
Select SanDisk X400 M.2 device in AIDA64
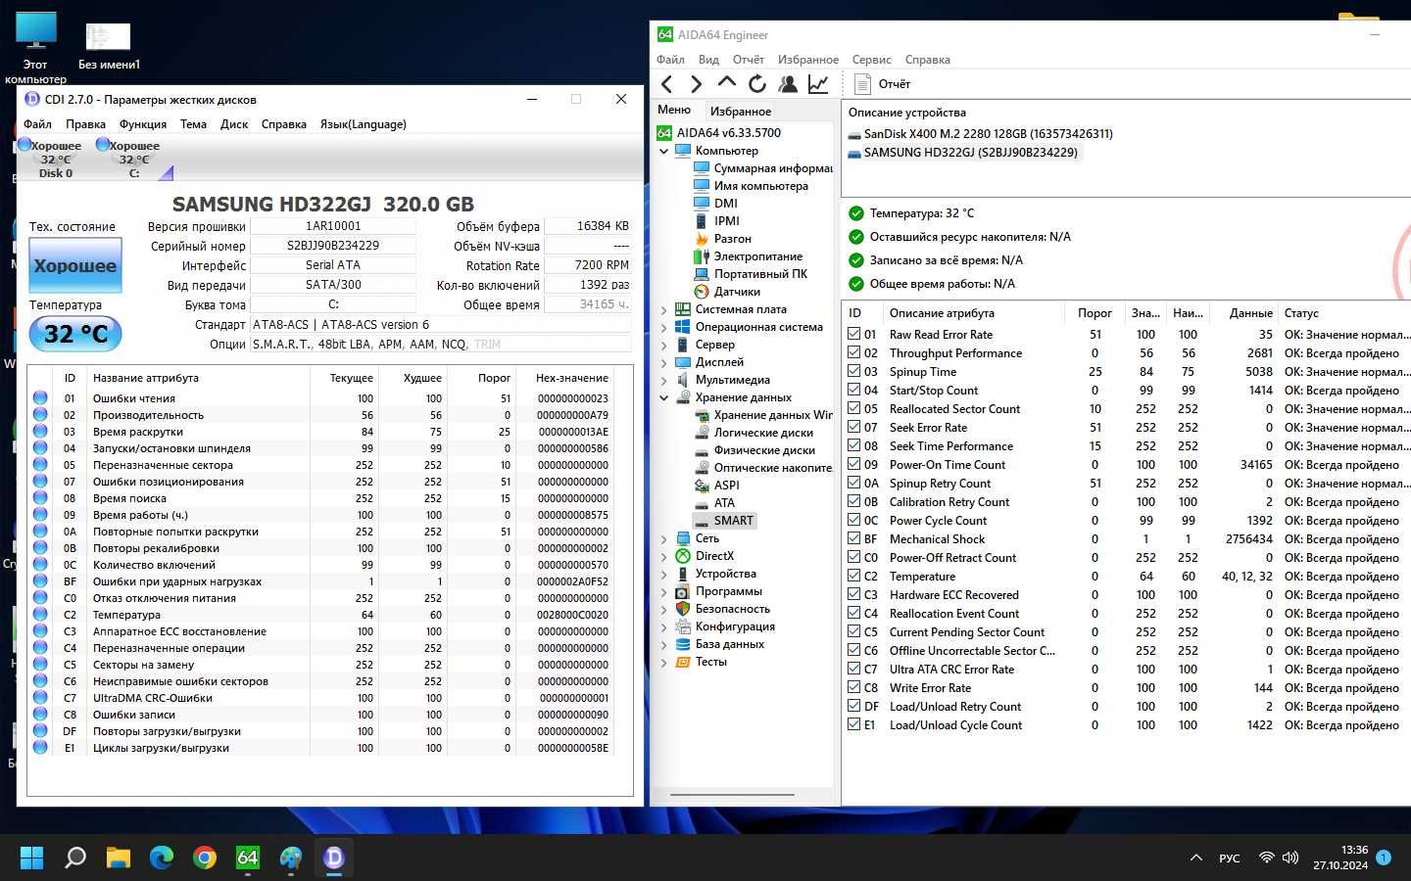pyautogui.click(x=980, y=134)
